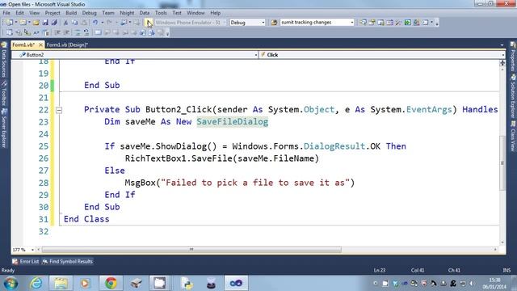Click the horizontal scrollbar of the code editor
The image size is (517, 291).
click(191, 250)
